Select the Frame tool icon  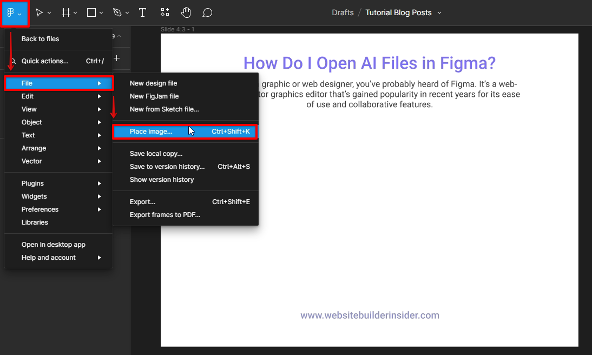66,12
